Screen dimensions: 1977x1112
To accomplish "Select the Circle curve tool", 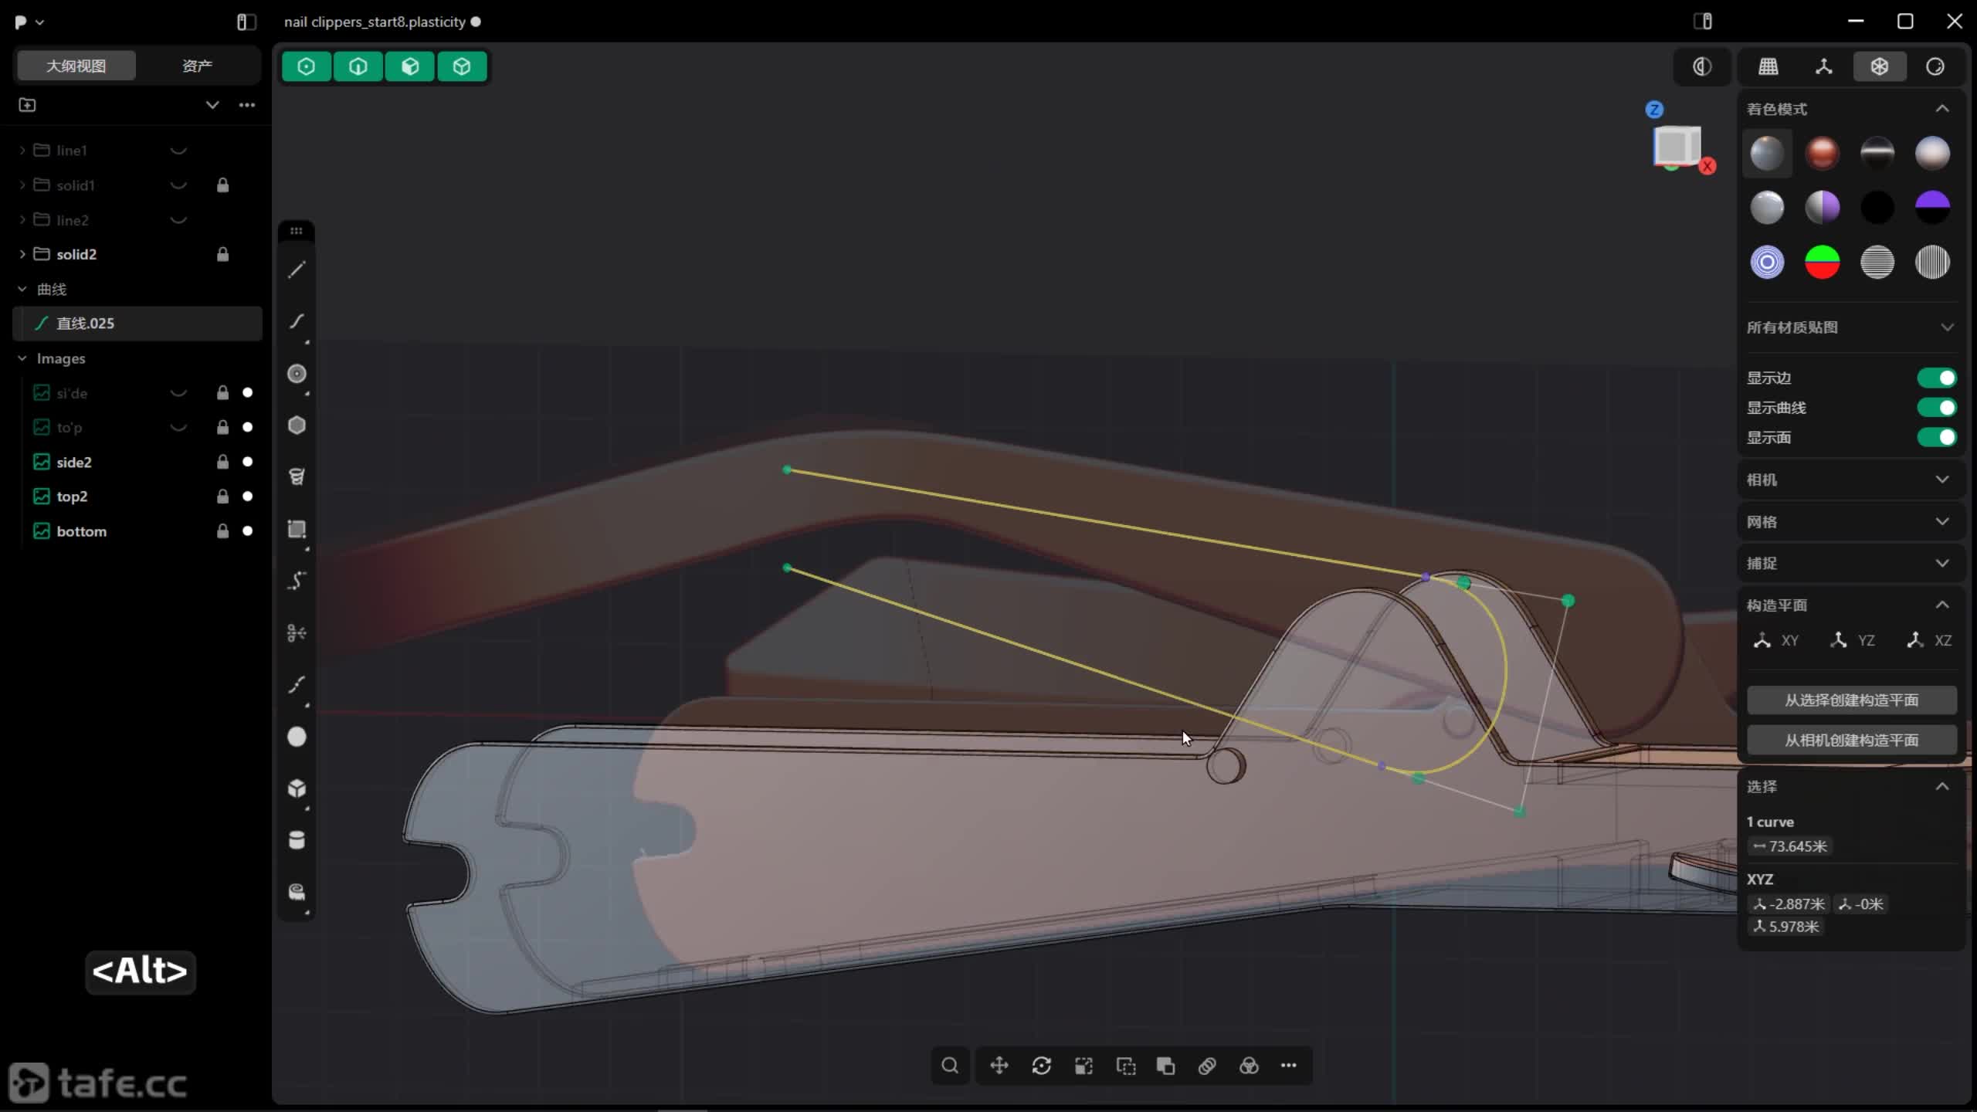I will tap(297, 374).
